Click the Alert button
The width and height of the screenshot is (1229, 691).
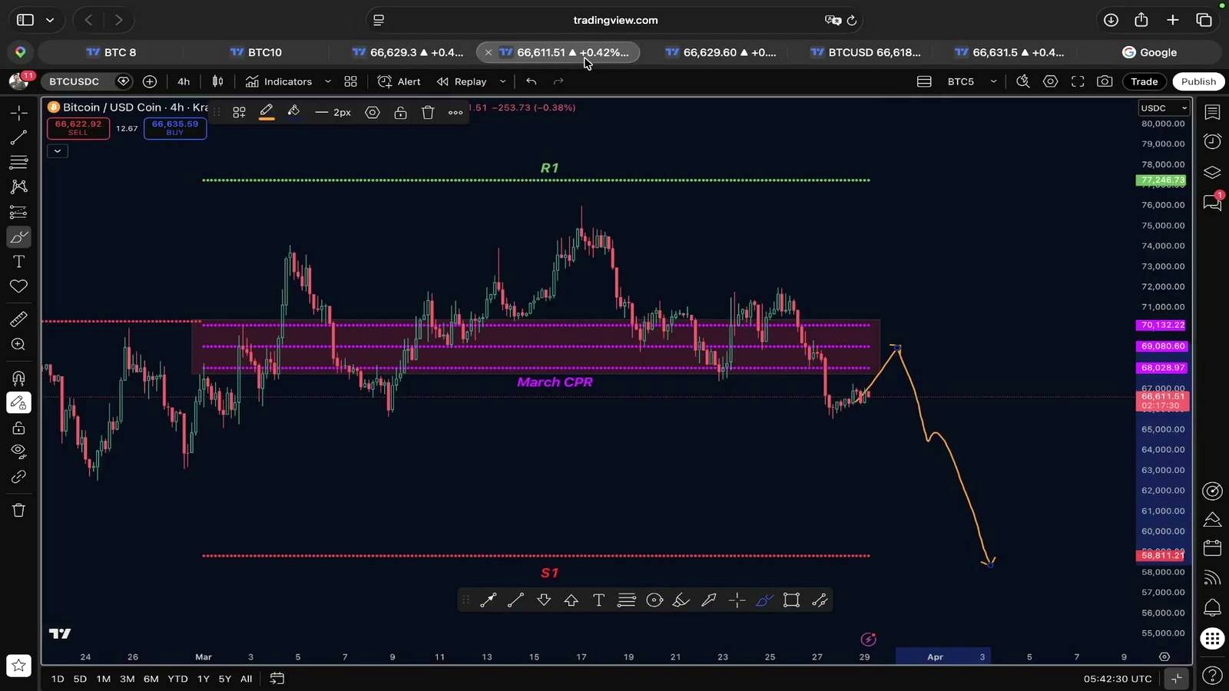[399, 81]
